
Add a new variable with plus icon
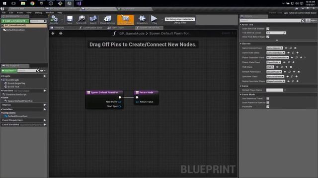(x=45, y=109)
